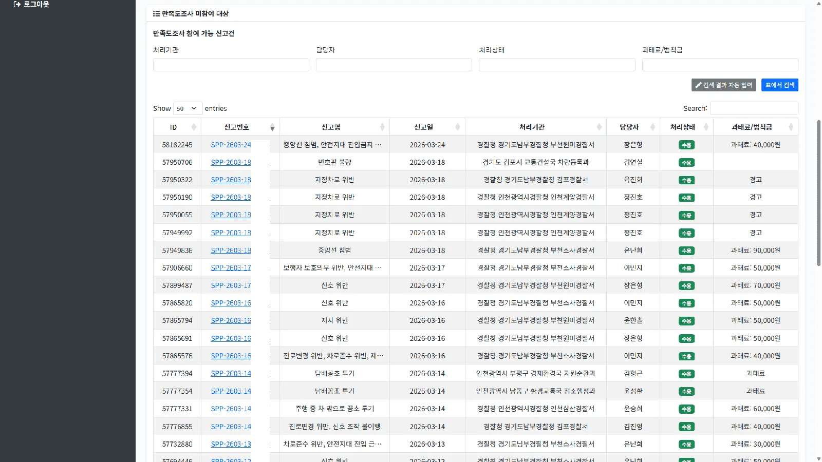Open report link in row 58182245
This screenshot has height=462, width=822.
(x=231, y=145)
